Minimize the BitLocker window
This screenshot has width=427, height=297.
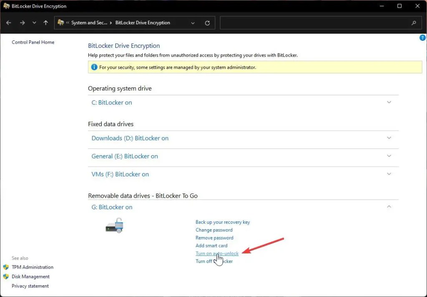(x=382, y=6)
